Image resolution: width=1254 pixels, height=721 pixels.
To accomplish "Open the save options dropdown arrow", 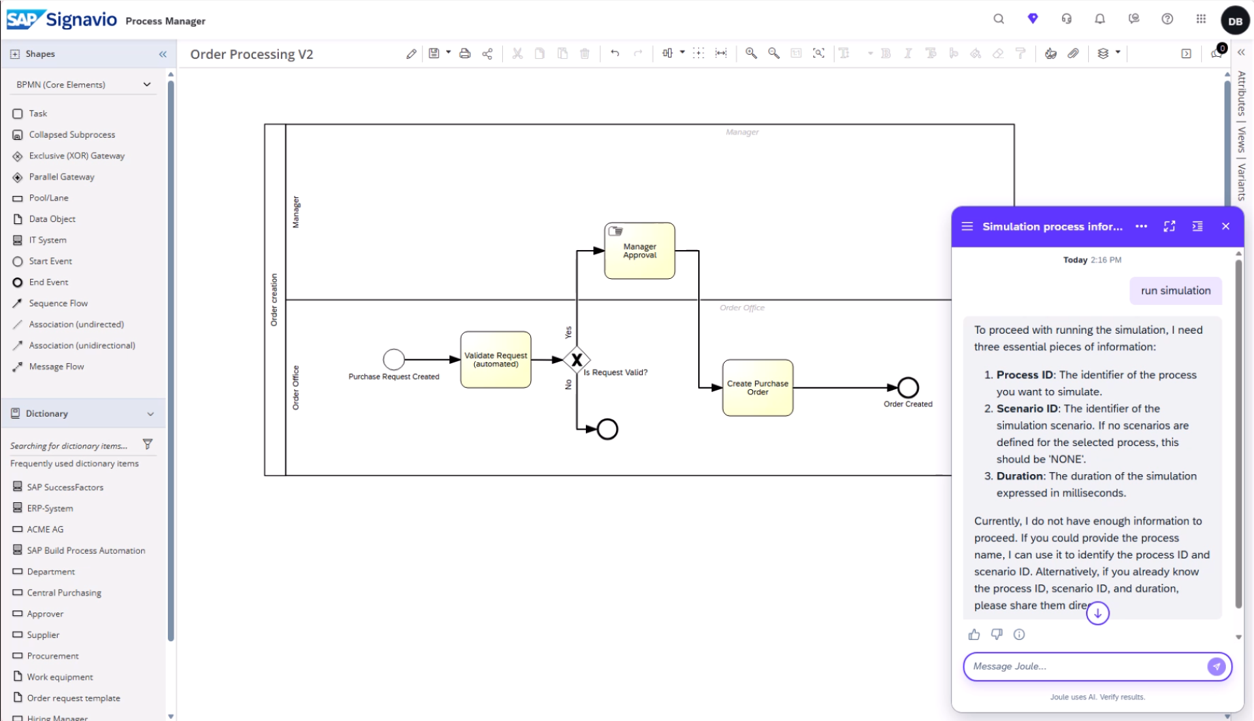I will pos(447,54).
